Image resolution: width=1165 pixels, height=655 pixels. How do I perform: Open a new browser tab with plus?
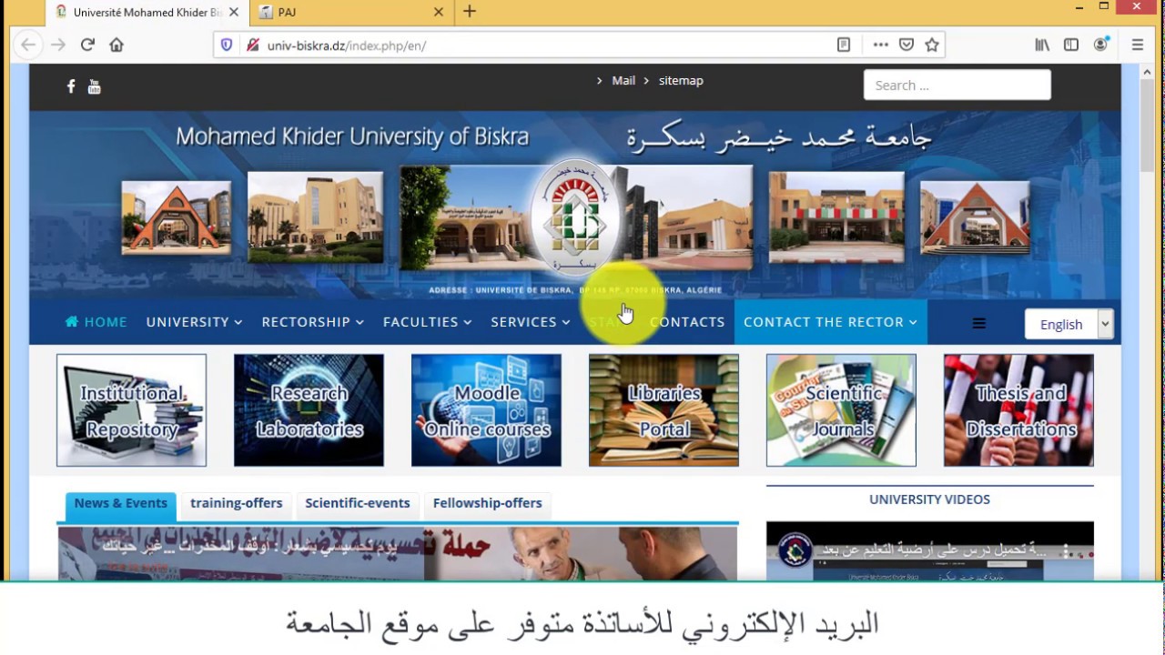(x=470, y=12)
